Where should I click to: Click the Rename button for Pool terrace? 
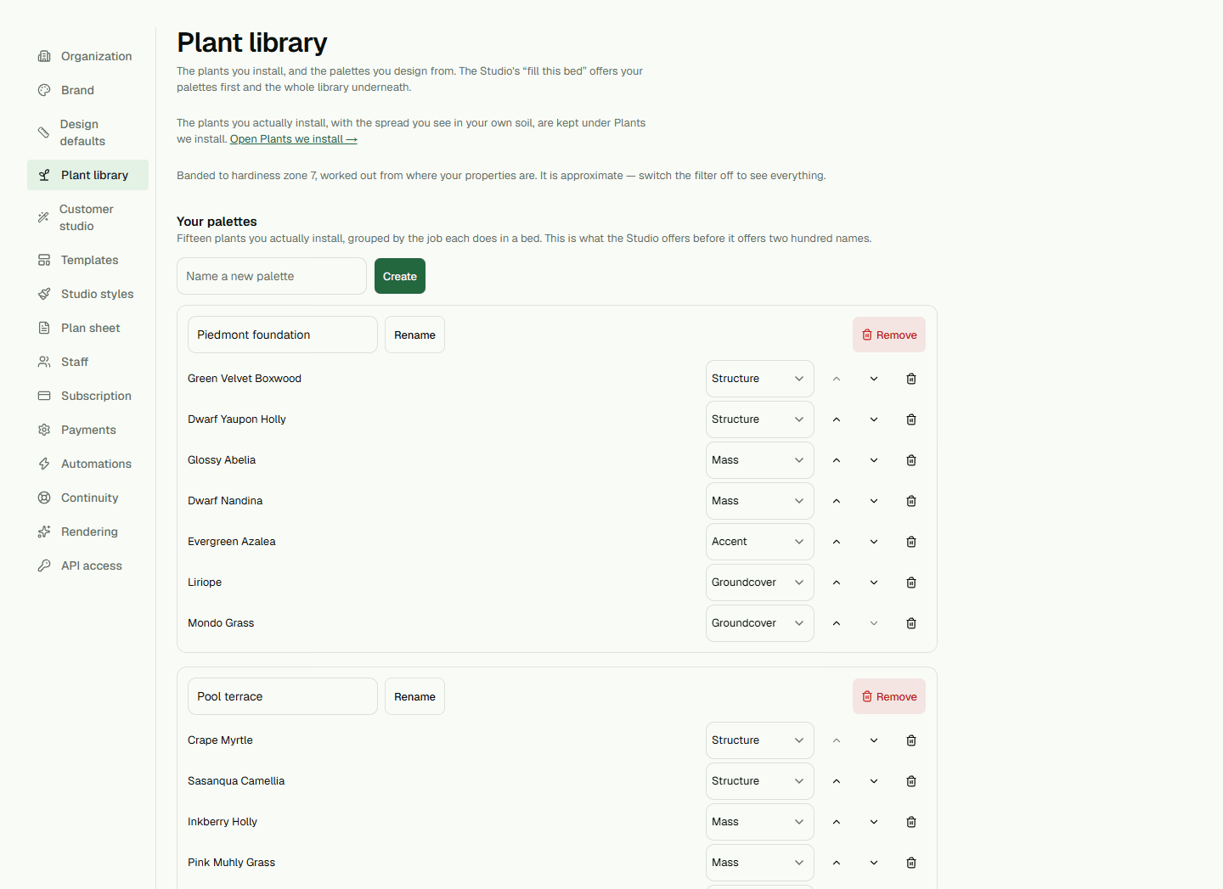point(414,696)
